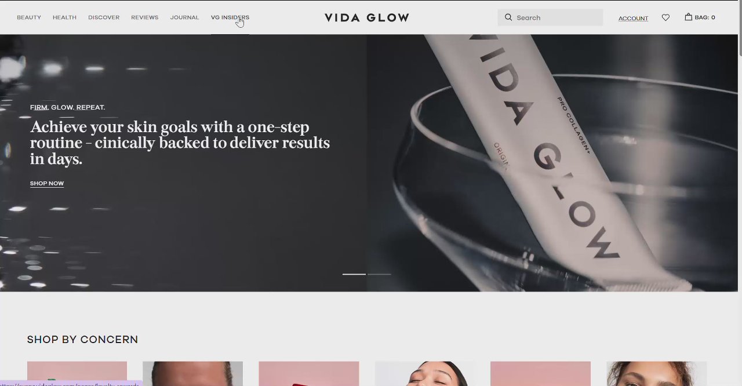The width and height of the screenshot is (742, 386).
Task: Open the Account link
Action: 633,18
